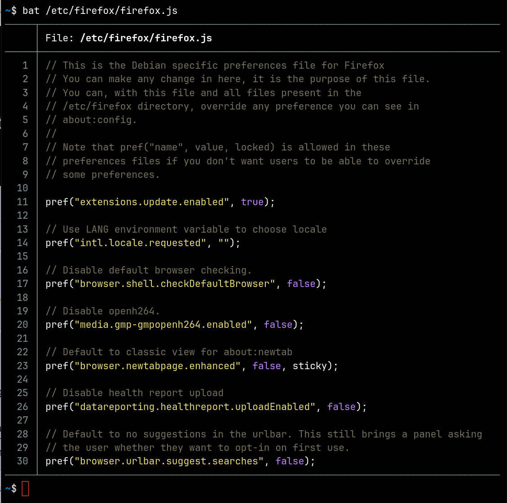Click the string "browser.shell.checkDefaultBrowser"

175,284
